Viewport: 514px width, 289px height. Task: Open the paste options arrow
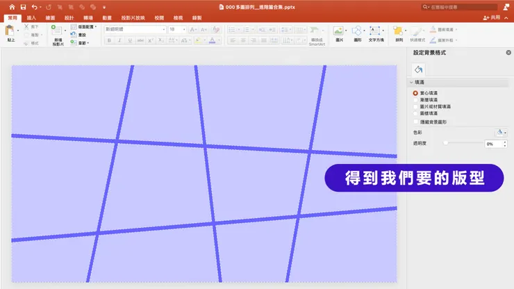(x=18, y=31)
